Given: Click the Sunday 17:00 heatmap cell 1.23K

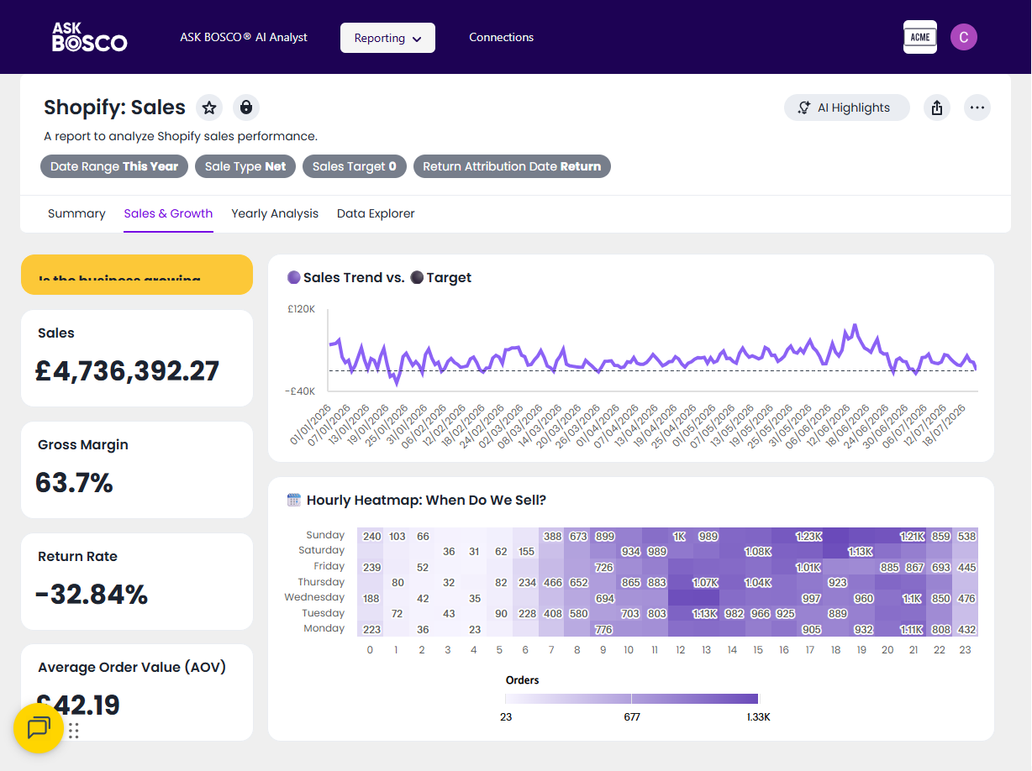Looking at the screenshot, I should tap(808, 536).
